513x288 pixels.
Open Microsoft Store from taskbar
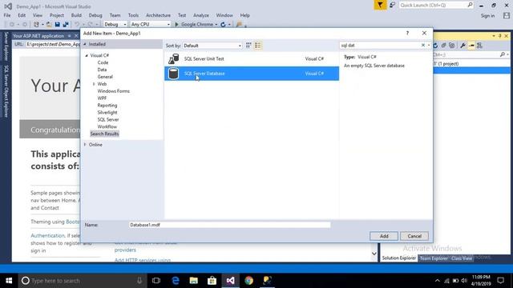point(212,281)
